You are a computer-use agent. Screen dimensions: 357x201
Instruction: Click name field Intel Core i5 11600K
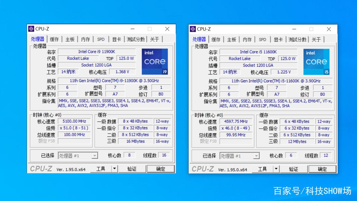pyautogui.click(x=258, y=52)
